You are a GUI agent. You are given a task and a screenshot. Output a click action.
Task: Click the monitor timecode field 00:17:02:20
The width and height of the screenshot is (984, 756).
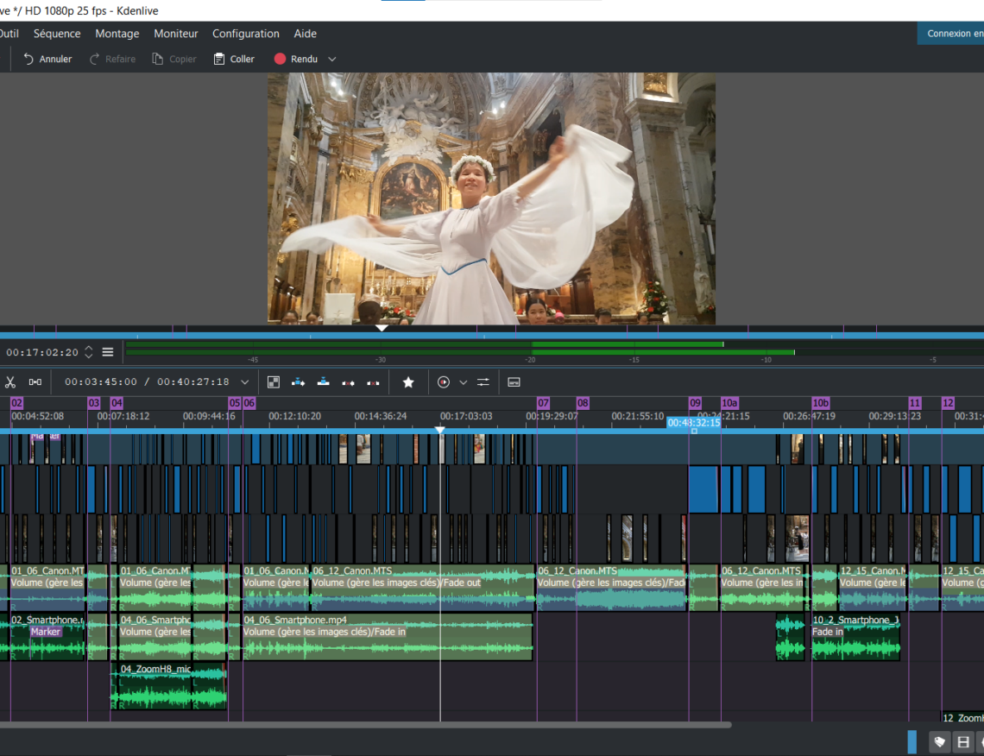(x=42, y=353)
